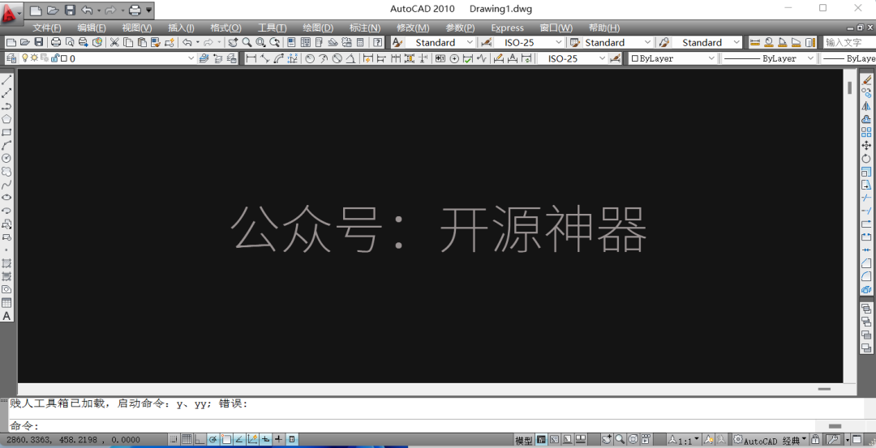The width and height of the screenshot is (876, 448).
Task: Toggle Object Snap in status bar
Action: point(225,440)
